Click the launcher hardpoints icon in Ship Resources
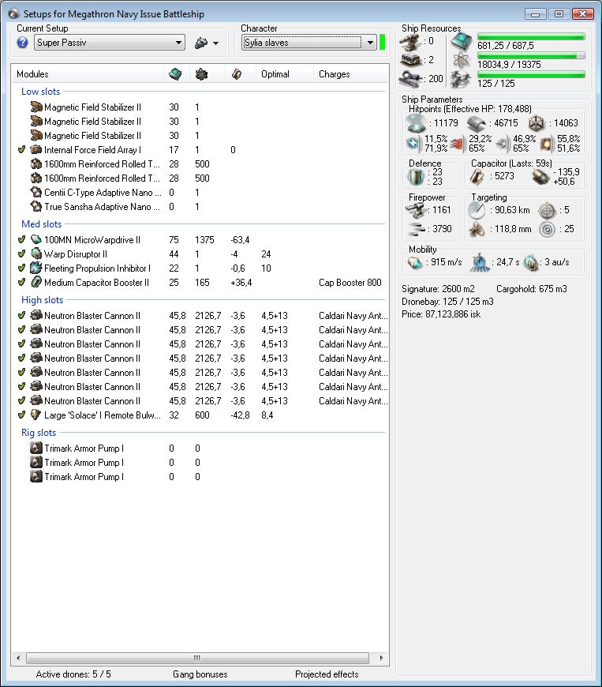The width and height of the screenshot is (602, 687). tap(411, 60)
